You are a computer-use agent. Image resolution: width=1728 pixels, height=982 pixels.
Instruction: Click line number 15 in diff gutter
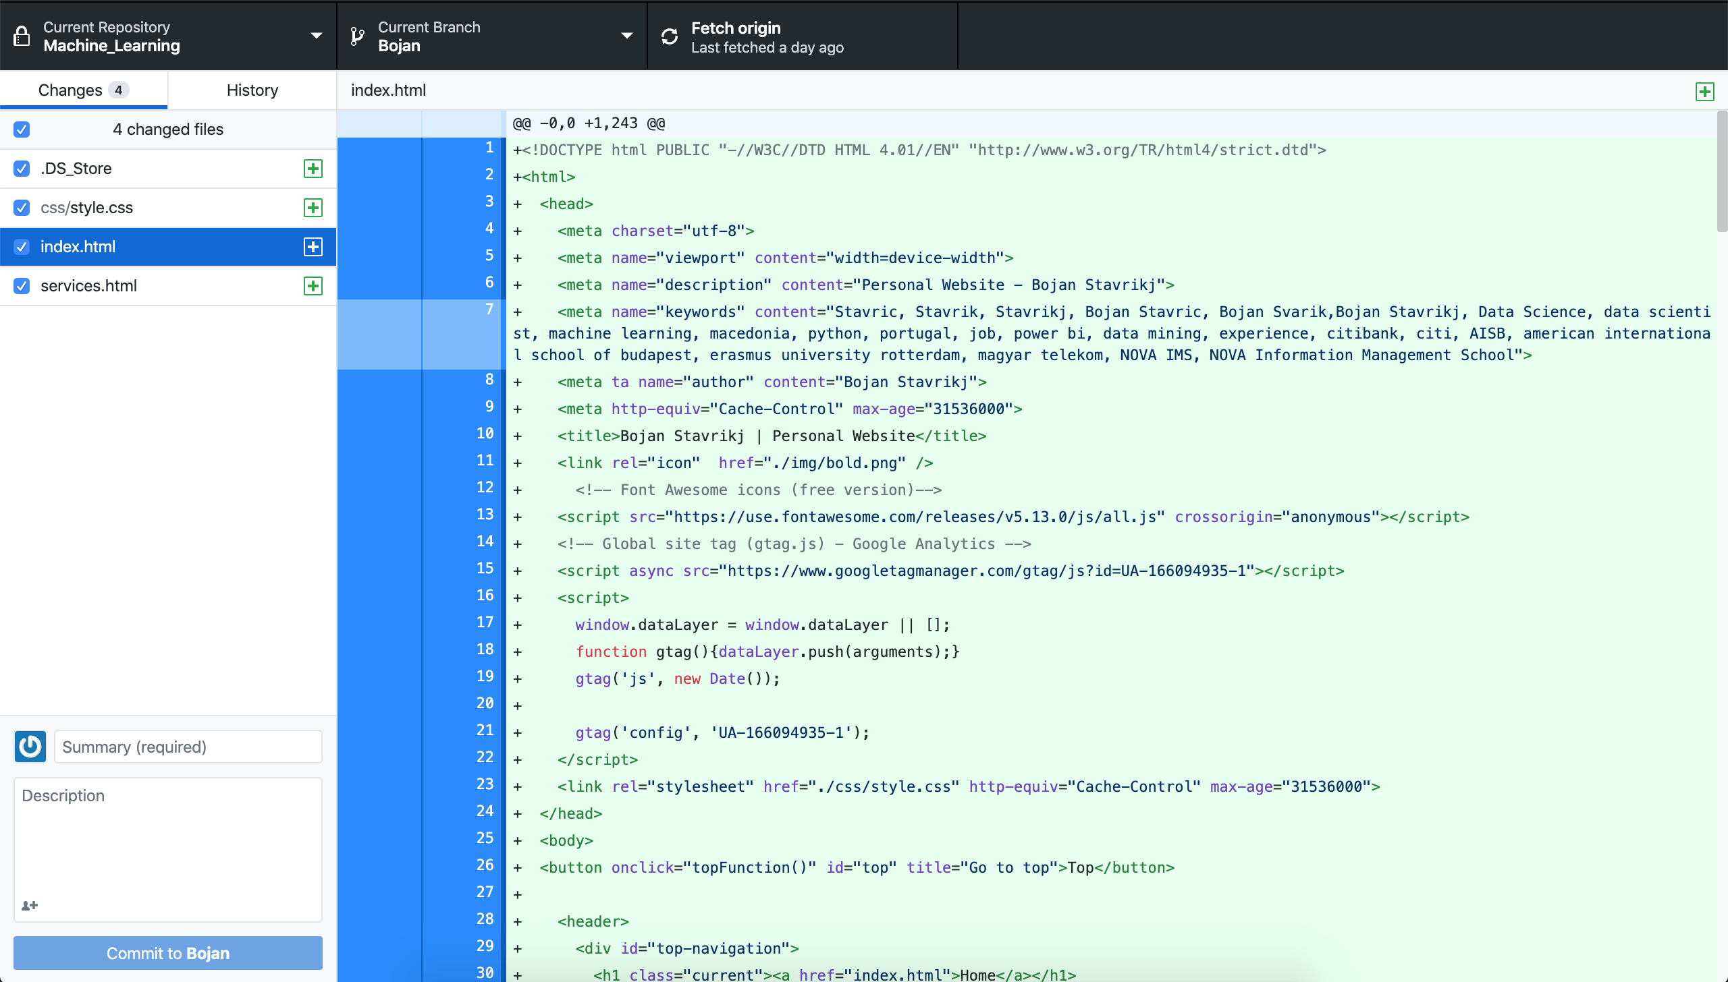(x=485, y=569)
